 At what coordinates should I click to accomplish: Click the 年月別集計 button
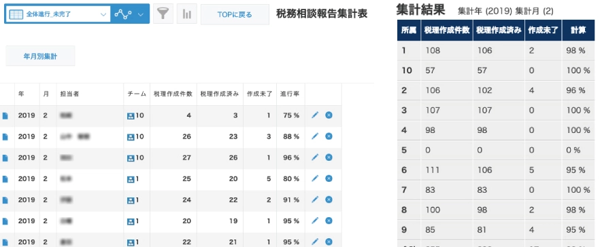click(x=40, y=56)
